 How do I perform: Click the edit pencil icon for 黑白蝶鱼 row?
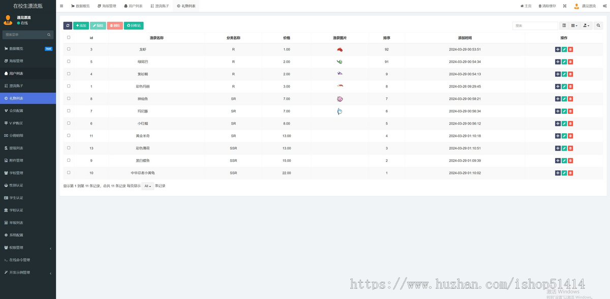point(564,161)
